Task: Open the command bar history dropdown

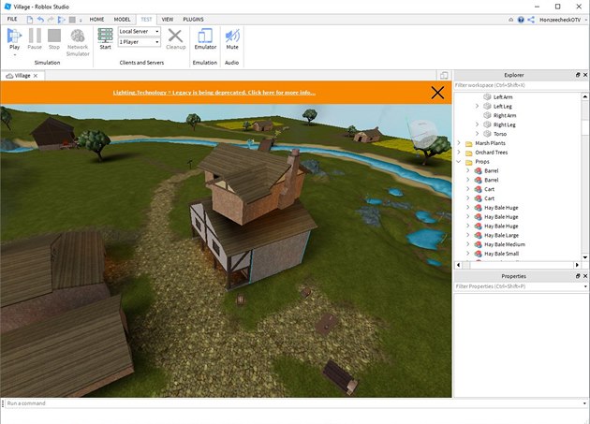Action: pyautogui.click(x=584, y=403)
